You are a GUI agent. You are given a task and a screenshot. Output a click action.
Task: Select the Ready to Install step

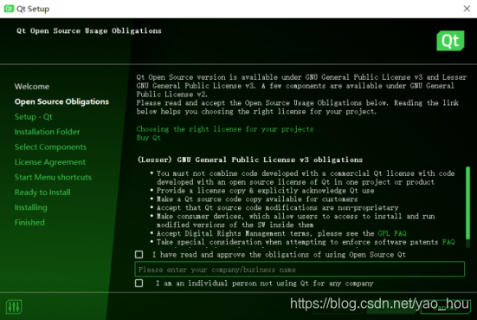(42, 193)
